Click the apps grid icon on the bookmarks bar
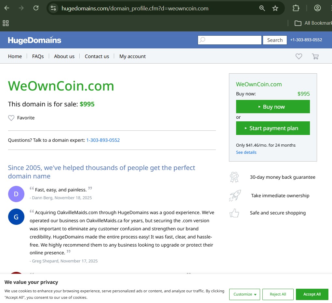 5,23
